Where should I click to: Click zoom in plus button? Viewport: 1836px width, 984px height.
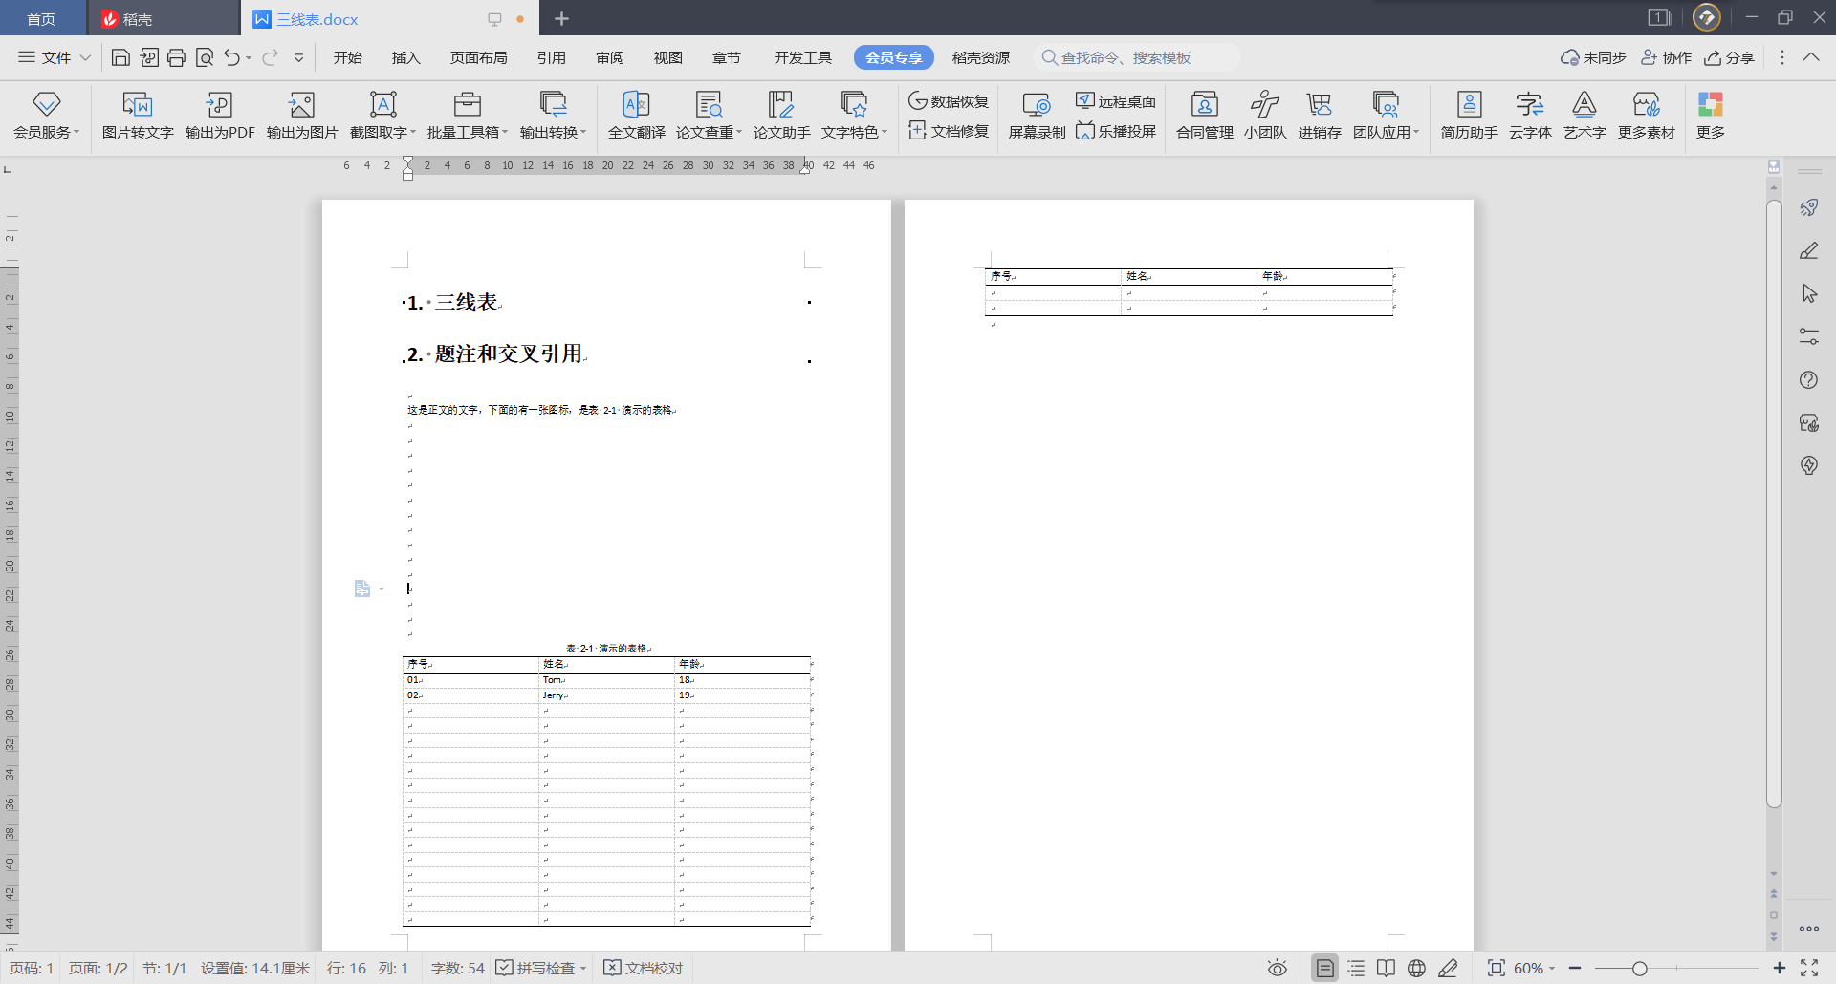pos(1779,968)
